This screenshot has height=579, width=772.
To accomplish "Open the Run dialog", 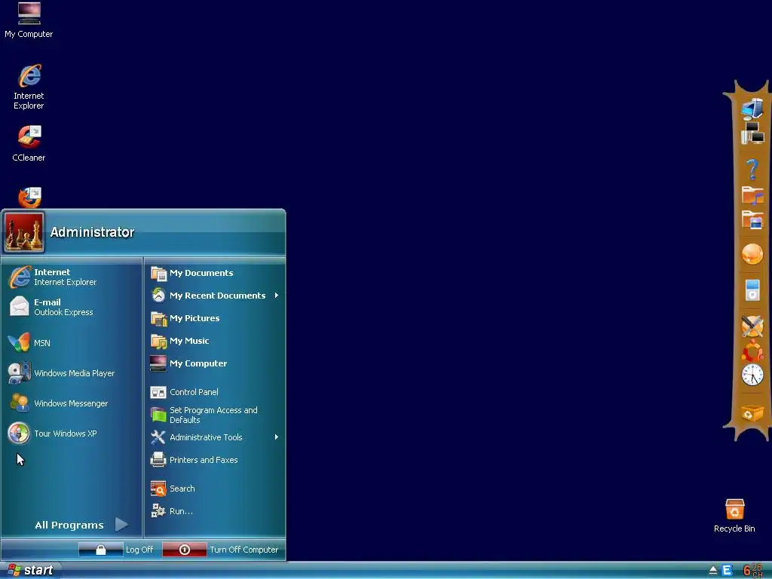I will pos(215,511).
